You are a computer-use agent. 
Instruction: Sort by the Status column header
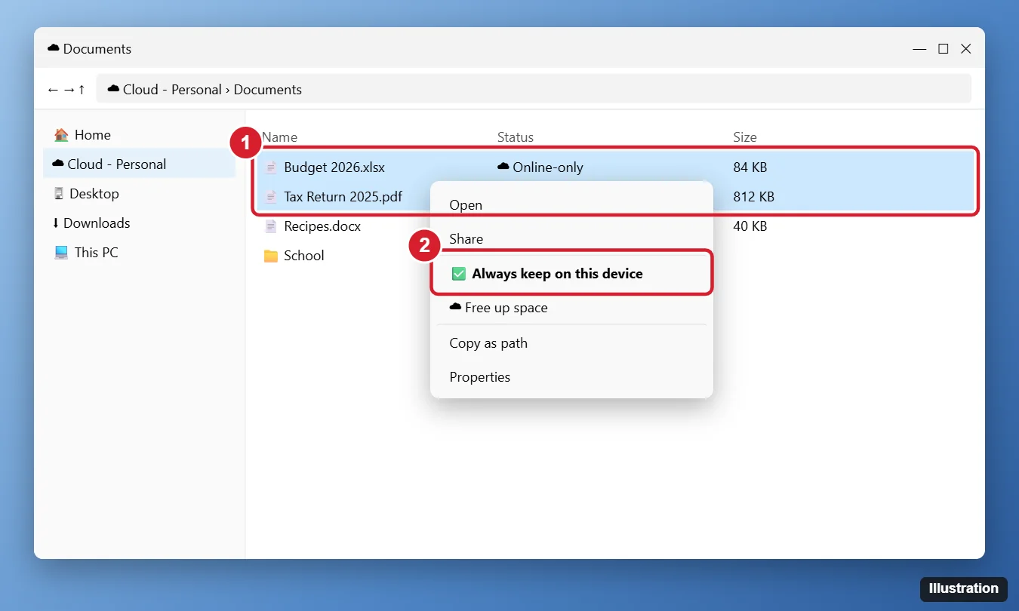(516, 137)
